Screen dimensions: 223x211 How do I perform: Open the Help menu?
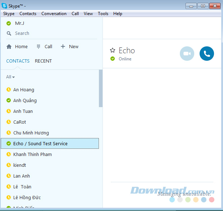click(118, 14)
